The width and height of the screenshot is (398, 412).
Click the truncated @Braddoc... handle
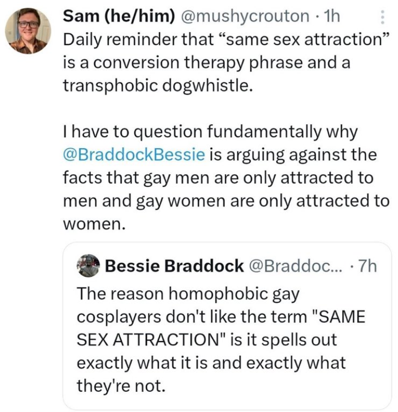coord(295,266)
